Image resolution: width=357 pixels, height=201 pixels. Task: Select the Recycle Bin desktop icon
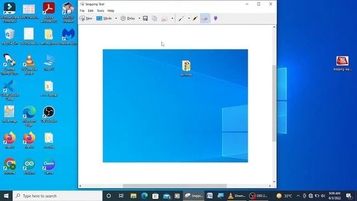pyautogui.click(x=9, y=36)
